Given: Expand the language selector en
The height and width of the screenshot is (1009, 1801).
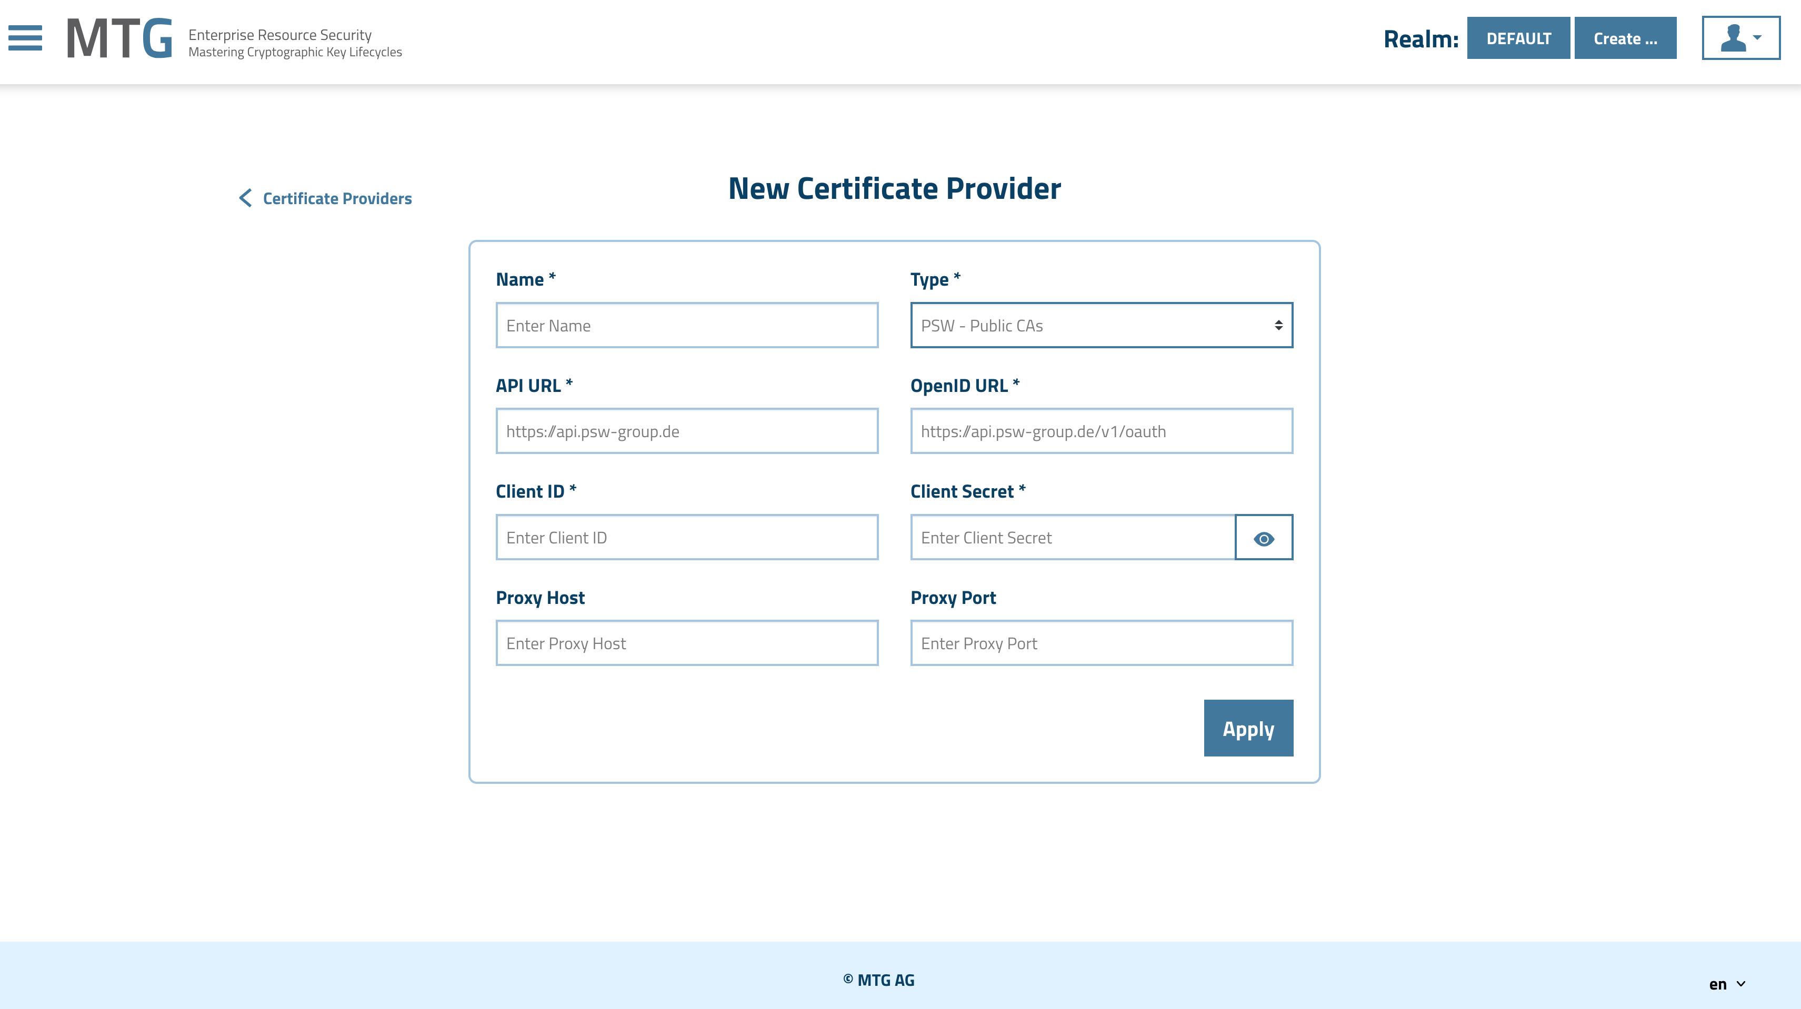Looking at the screenshot, I should pyautogui.click(x=1727, y=984).
